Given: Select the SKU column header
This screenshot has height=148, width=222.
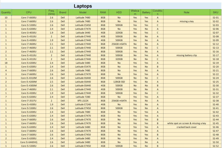Looking at the screenshot, I should pyautogui.click(x=216, y=12).
